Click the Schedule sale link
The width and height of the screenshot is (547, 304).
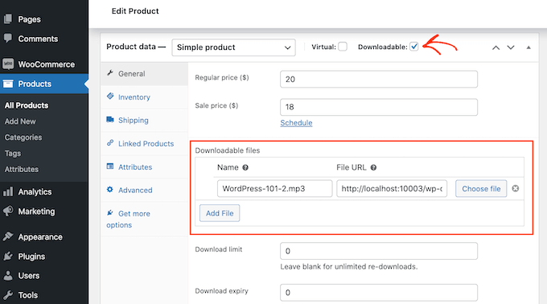coord(296,123)
